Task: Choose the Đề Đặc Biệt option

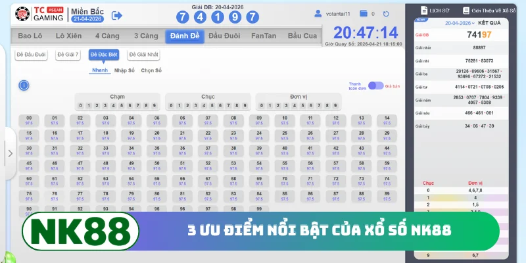Action: 104,55
